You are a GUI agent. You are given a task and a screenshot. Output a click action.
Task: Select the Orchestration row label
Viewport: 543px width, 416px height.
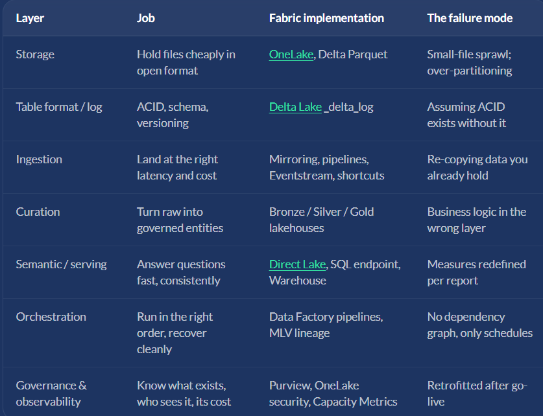[x=51, y=317]
